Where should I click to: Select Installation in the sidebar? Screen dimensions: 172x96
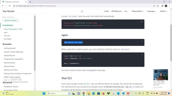[x=8, y=25]
